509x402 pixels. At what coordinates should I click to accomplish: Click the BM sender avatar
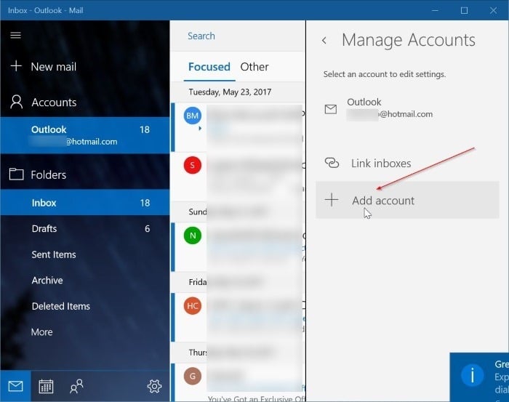(193, 116)
